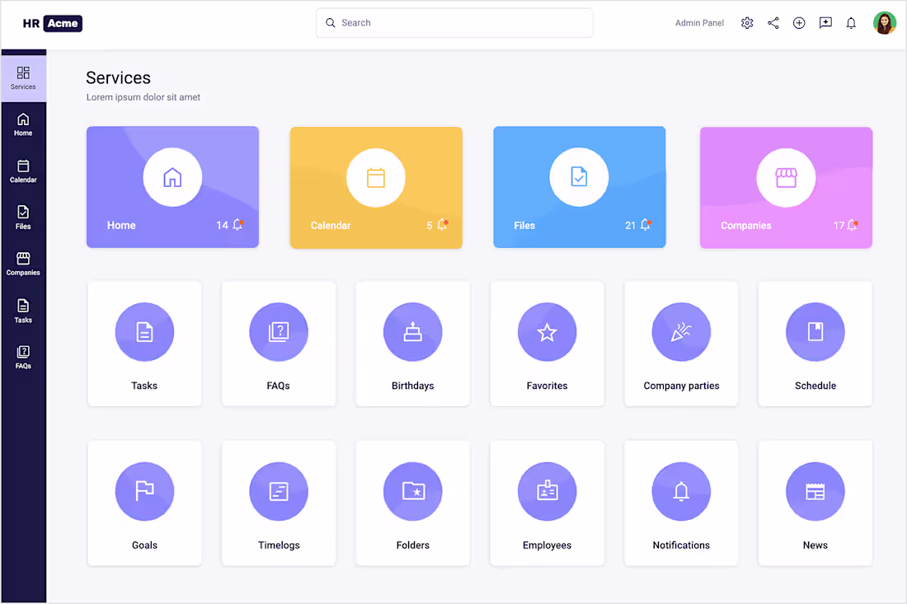Image resolution: width=907 pixels, height=604 pixels.
Task: Click Tasks in the left sidebar
Action: pos(23,311)
